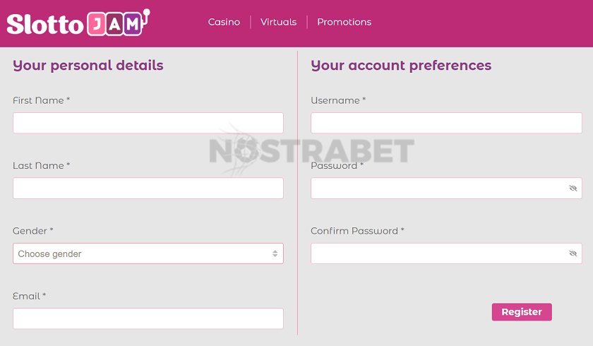Select the Username input field

coord(446,123)
